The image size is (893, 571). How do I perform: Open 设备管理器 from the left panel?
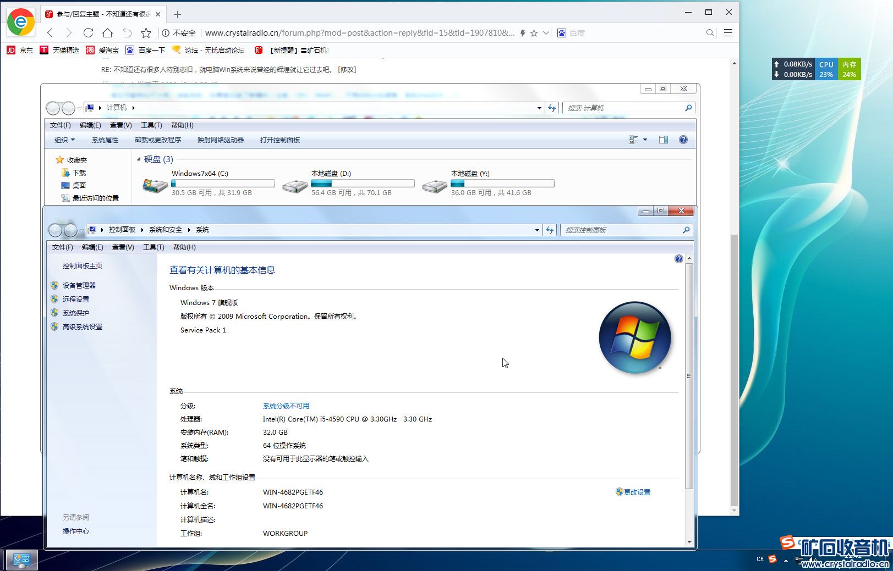(79, 286)
